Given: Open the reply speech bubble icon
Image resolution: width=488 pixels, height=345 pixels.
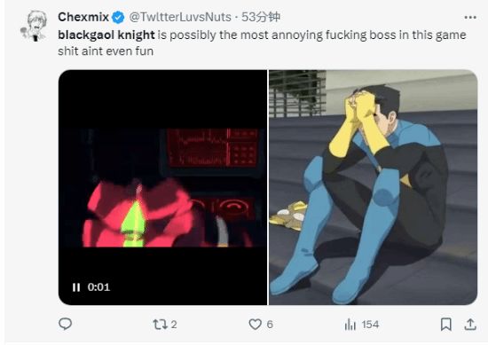Looking at the screenshot, I should point(66,324).
